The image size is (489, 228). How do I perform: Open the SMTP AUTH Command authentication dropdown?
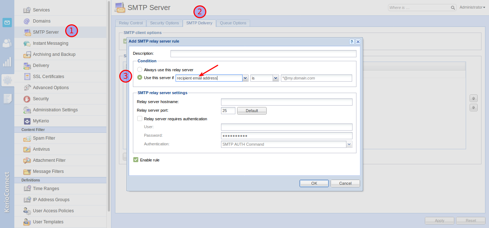[x=349, y=144]
